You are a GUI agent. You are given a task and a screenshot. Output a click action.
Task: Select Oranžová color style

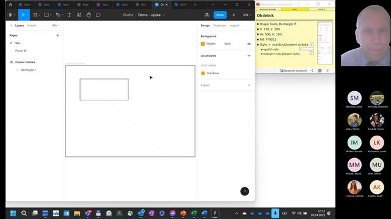[x=210, y=73]
